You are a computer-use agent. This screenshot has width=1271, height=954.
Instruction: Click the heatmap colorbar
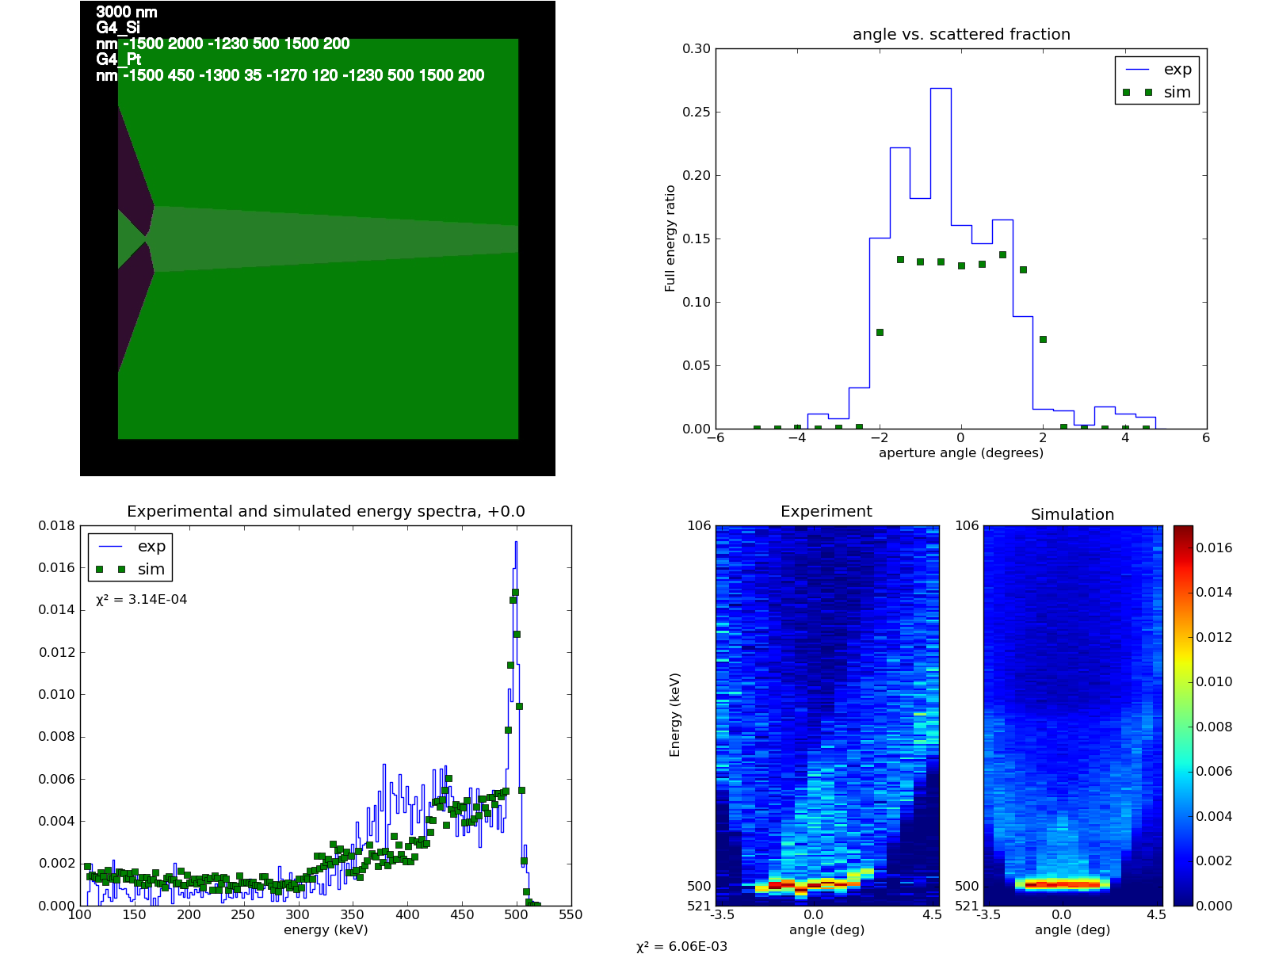tap(1183, 715)
